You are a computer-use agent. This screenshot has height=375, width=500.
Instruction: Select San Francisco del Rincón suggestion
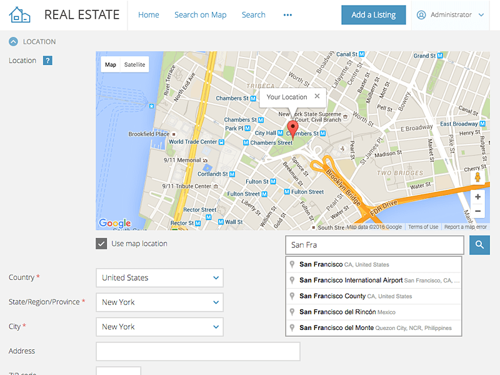(374, 312)
